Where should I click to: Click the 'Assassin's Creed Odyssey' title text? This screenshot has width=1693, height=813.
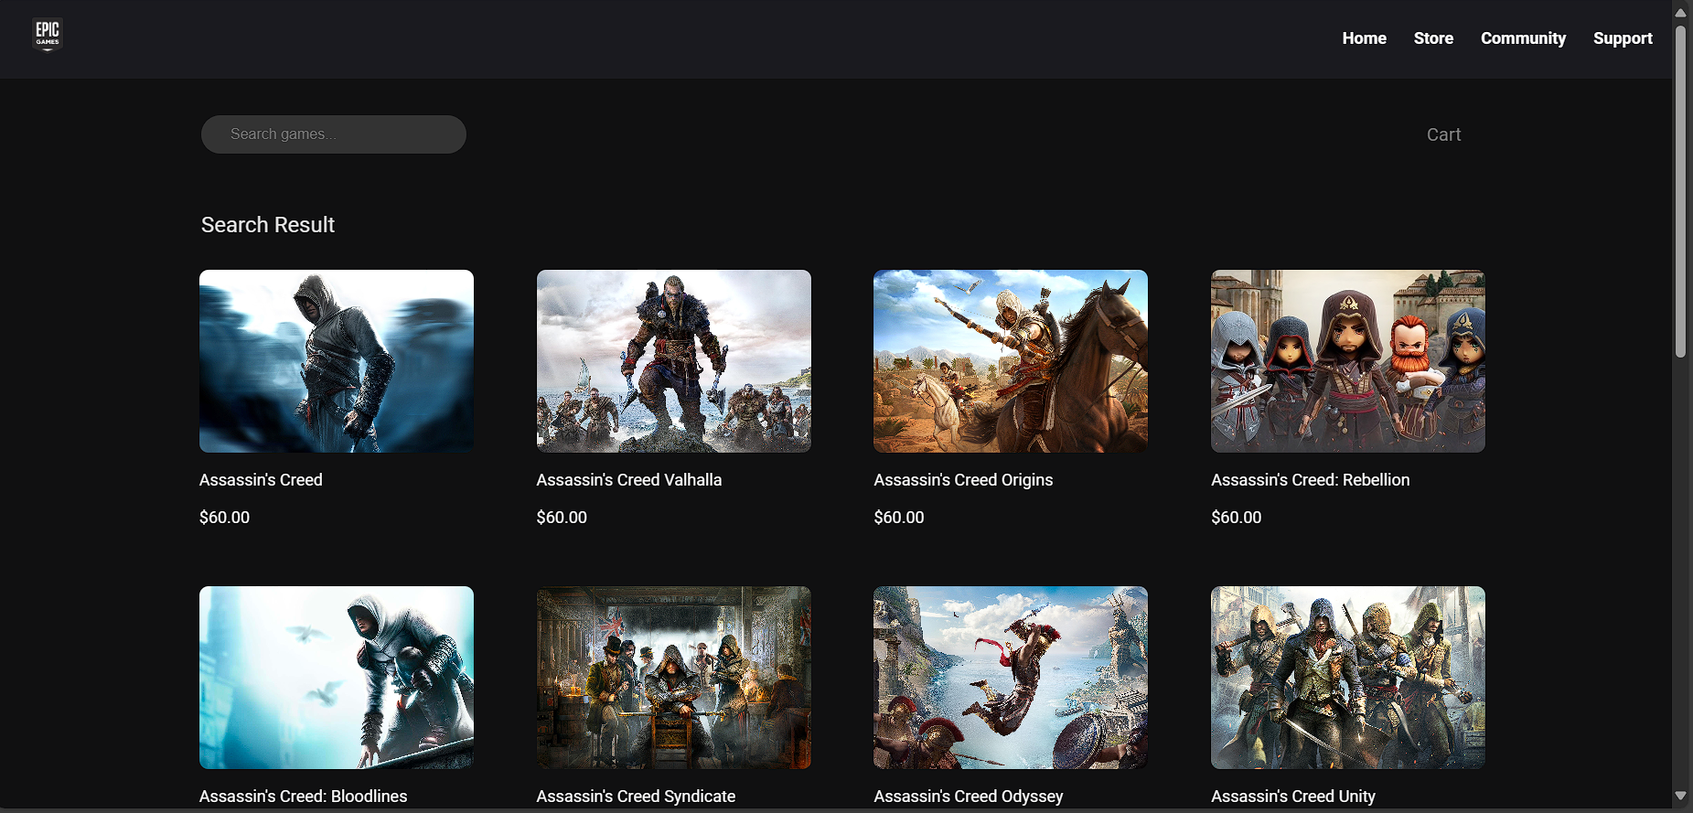[969, 797]
